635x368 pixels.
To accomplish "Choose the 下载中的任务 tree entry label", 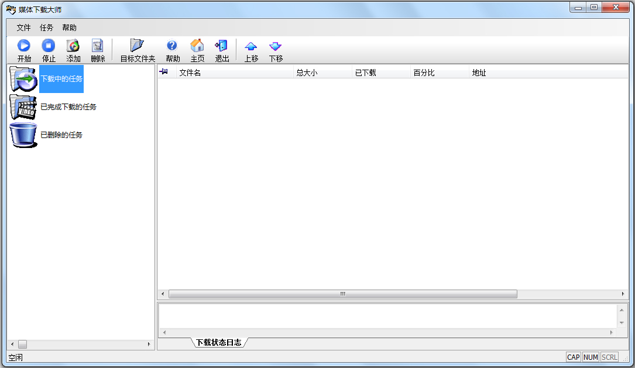I will coord(61,79).
